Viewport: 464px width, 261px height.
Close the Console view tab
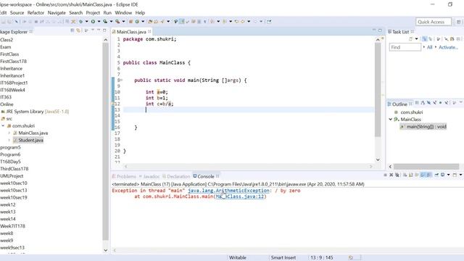click(x=217, y=176)
